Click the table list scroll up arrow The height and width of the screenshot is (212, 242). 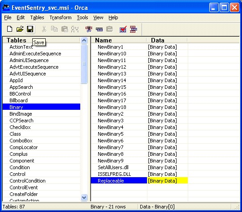tap(84, 41)
